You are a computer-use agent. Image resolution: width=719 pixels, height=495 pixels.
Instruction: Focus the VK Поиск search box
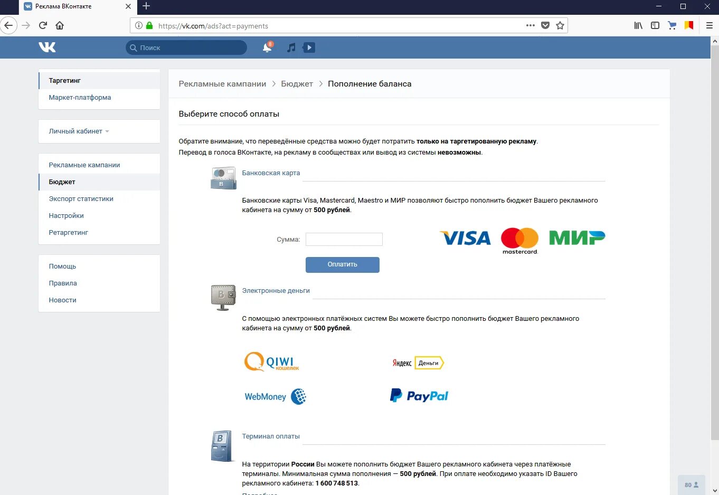(x=186, y=47)
